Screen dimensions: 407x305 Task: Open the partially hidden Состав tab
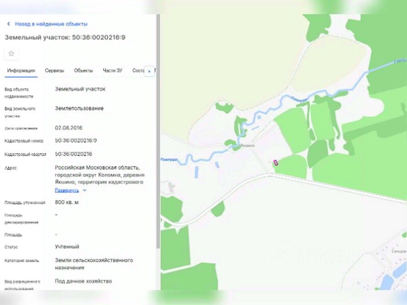coord(138,71)
